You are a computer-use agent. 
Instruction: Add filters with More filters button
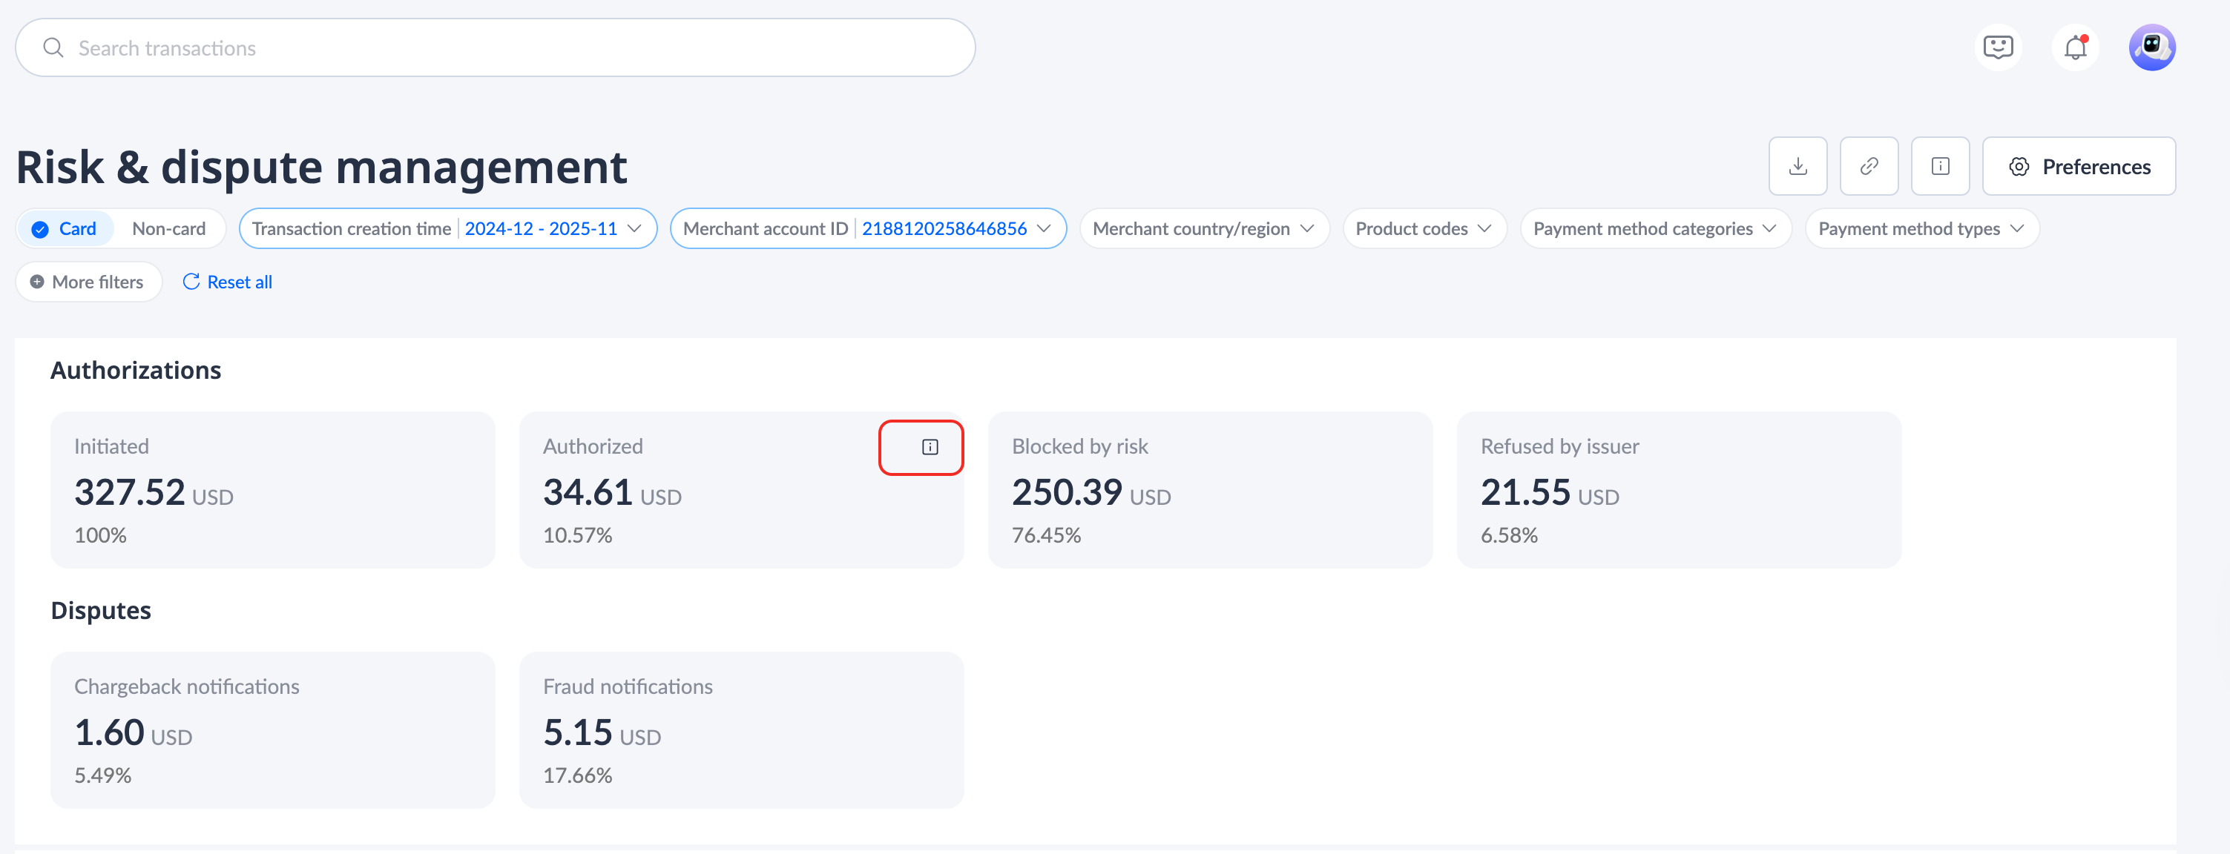click(88, 282)
